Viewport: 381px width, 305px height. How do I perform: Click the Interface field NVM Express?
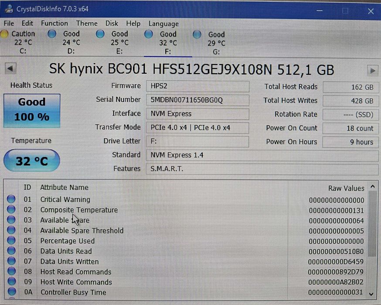197,114
